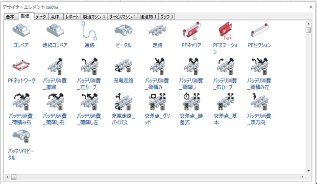Choose 交差点_基本 basic intersection icon
This screenshot has height=184, width=317.
coord(226,101)
